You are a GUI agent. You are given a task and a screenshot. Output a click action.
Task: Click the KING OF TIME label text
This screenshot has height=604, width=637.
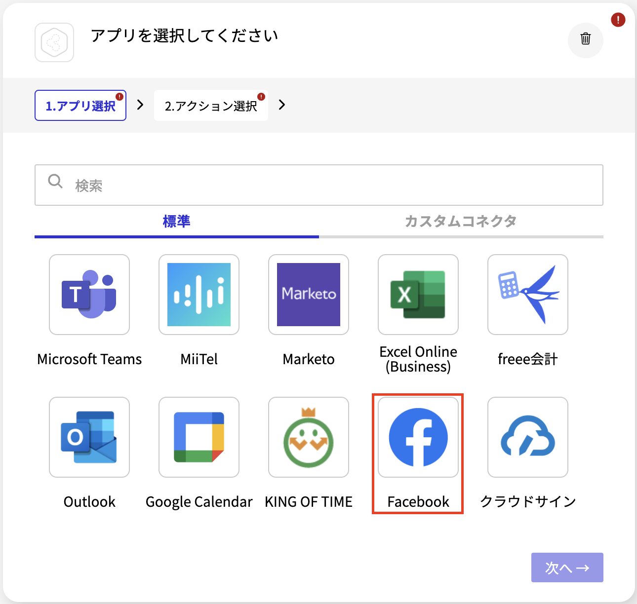tap(309, 502)
